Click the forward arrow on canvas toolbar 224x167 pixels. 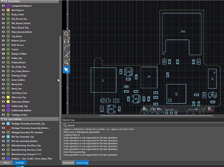tap(196, 109)
